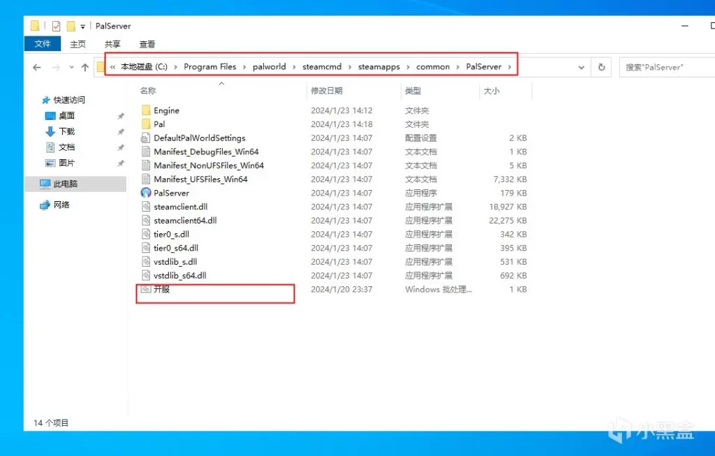Open the Engine folder

[x=165, y=110]
